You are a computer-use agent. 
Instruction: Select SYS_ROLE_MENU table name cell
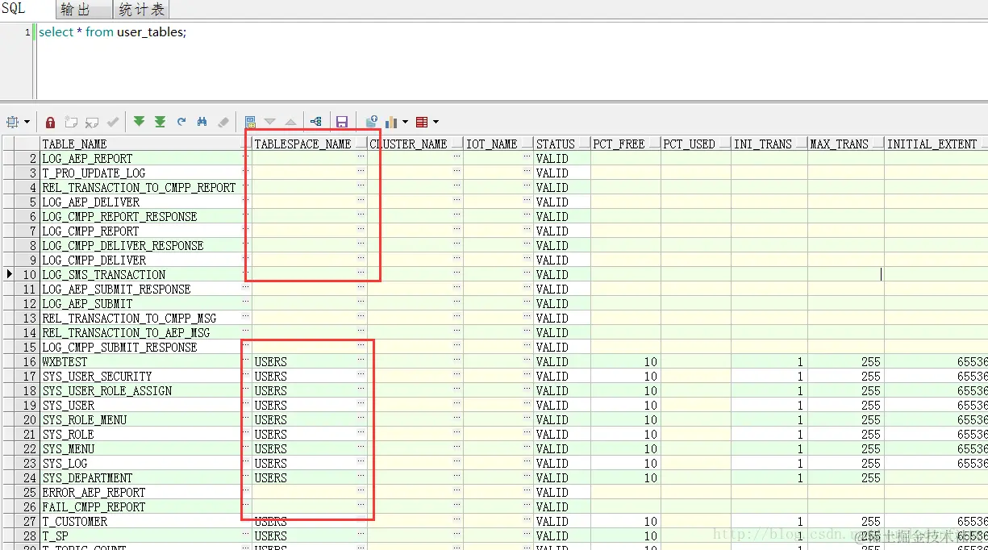point(146,419)
